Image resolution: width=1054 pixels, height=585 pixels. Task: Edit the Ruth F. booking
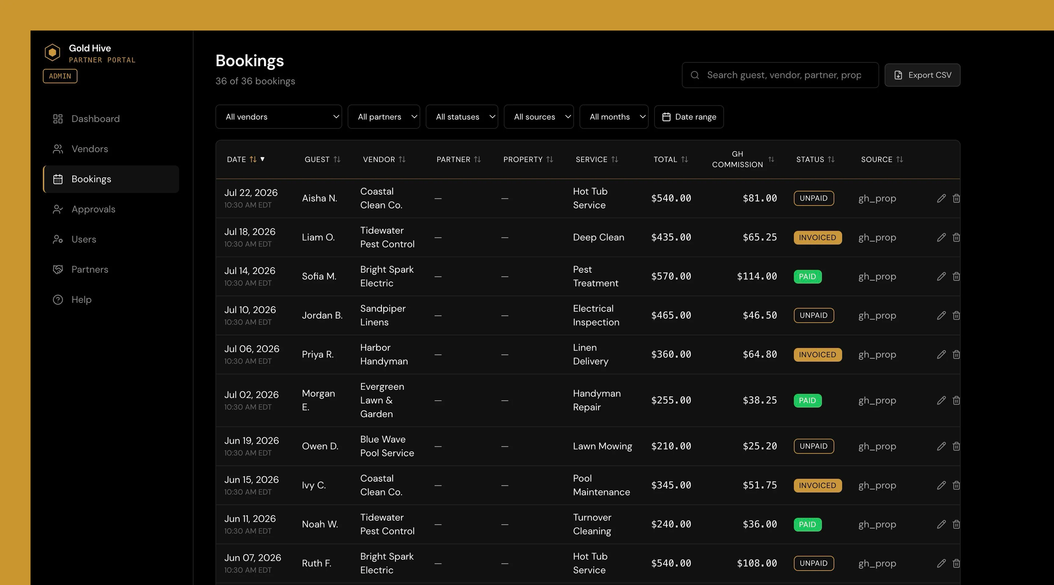(941, 563)
